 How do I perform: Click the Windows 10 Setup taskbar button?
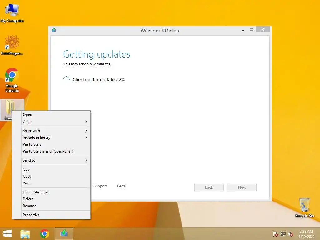coord(64,234)
